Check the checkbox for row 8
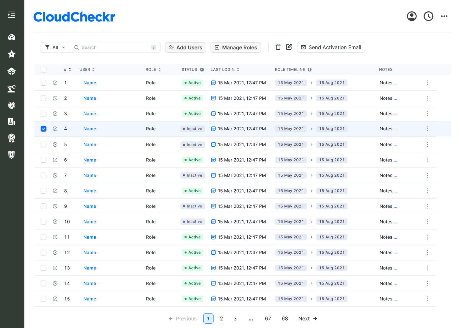Screen dimensions: 460x328 pyautogui.click(x=43, y=191)
